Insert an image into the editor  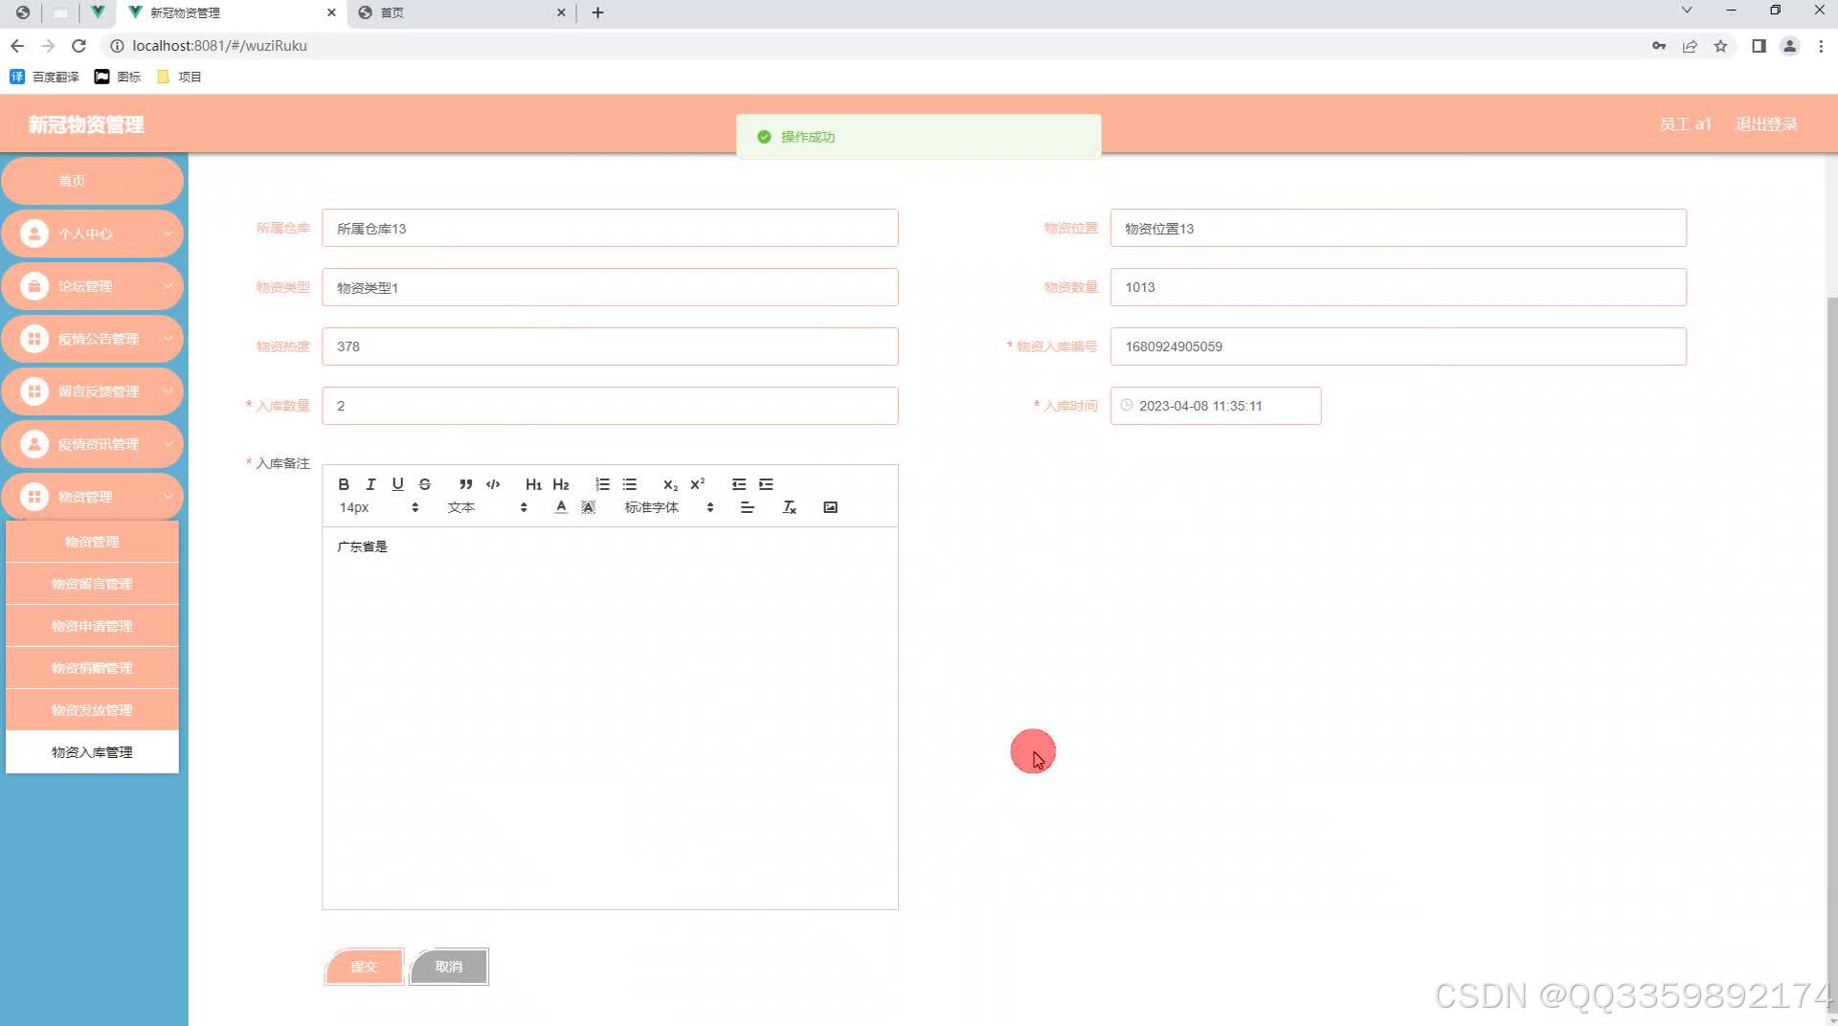(x=830, y=507)
